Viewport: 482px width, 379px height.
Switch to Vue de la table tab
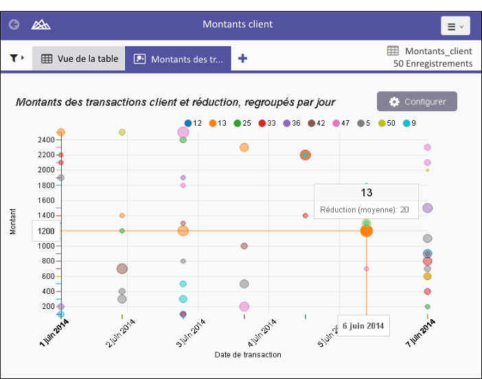pos(79,59)
